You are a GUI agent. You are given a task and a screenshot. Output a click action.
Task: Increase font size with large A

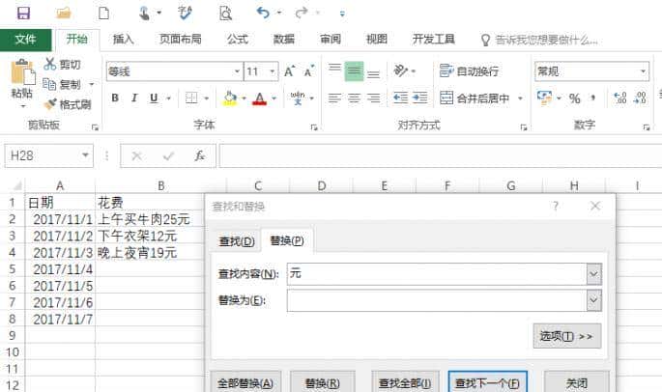[x=289, y=71]
